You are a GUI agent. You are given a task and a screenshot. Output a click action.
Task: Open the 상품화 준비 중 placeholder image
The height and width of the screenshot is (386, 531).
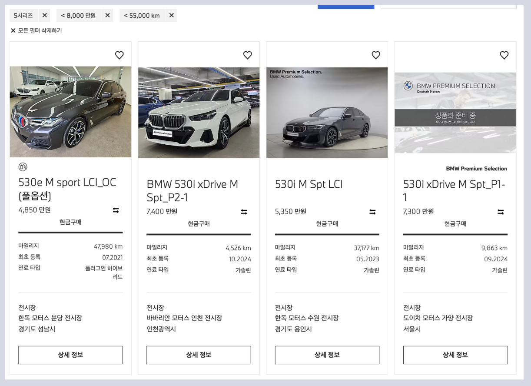[455, 113]
